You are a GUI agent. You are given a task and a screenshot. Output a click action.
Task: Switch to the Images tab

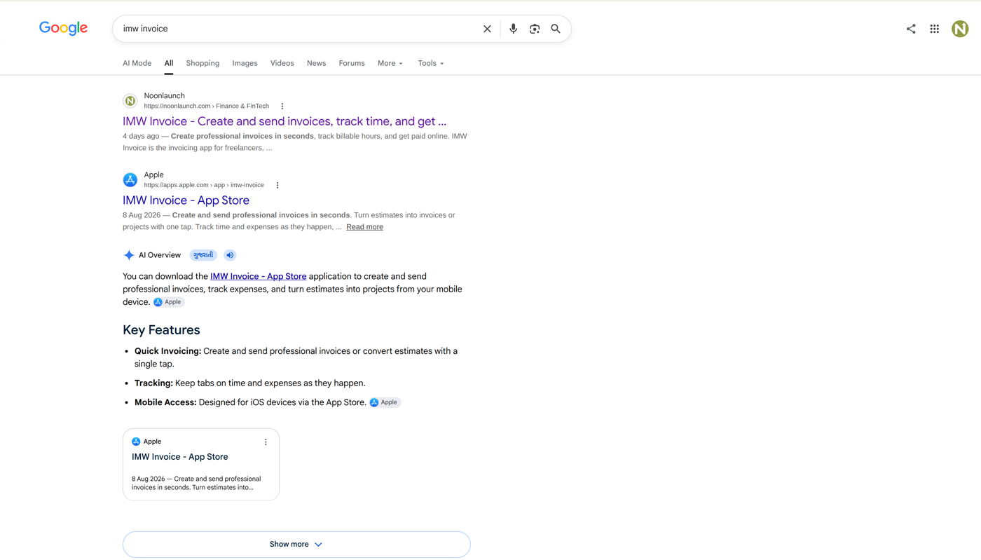click(245, 63)
